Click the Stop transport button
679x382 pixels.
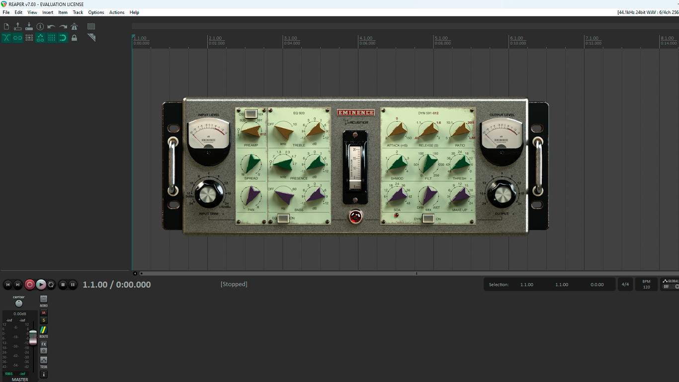tap(63, 285)
